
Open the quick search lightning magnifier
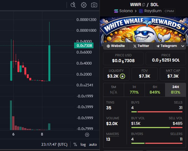pyautogui.click(x=73, y=5)
